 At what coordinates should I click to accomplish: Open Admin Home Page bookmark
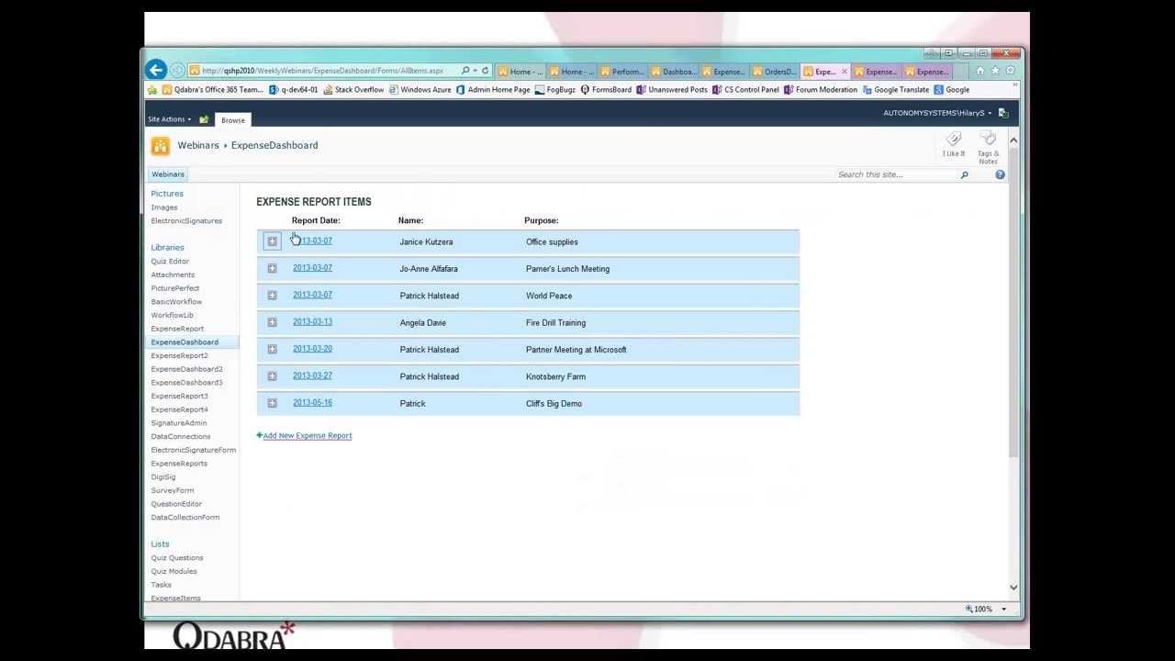pyautogui.click(x=493, y=90)
